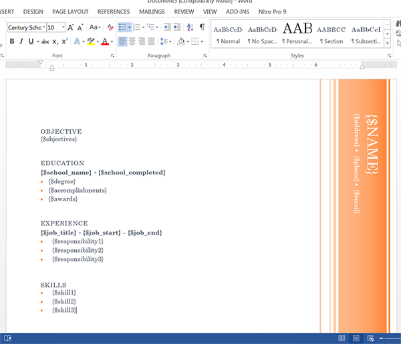Open Paragraph dialog launcher
Viewport: 401px width, 344px height.
205,55
